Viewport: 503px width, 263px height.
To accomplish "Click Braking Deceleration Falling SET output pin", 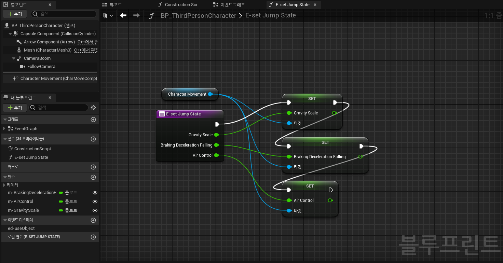I will (x=361, y=157).
